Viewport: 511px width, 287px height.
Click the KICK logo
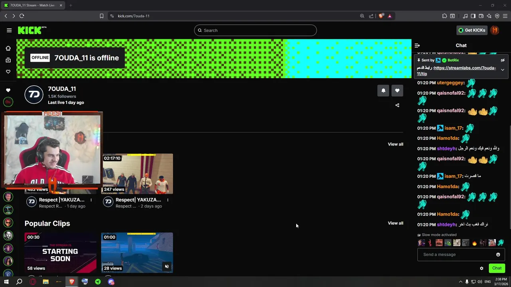(32, 30)
